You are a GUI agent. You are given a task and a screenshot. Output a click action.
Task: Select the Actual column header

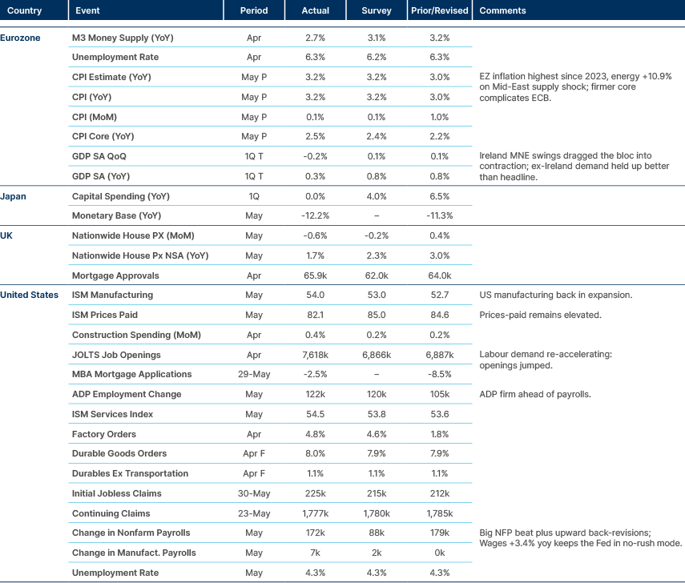[x=315, y=10]
